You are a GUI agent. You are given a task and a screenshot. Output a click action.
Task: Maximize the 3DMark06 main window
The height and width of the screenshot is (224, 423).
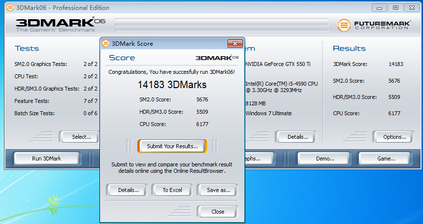pyautogui.click(x=395, y=8)
